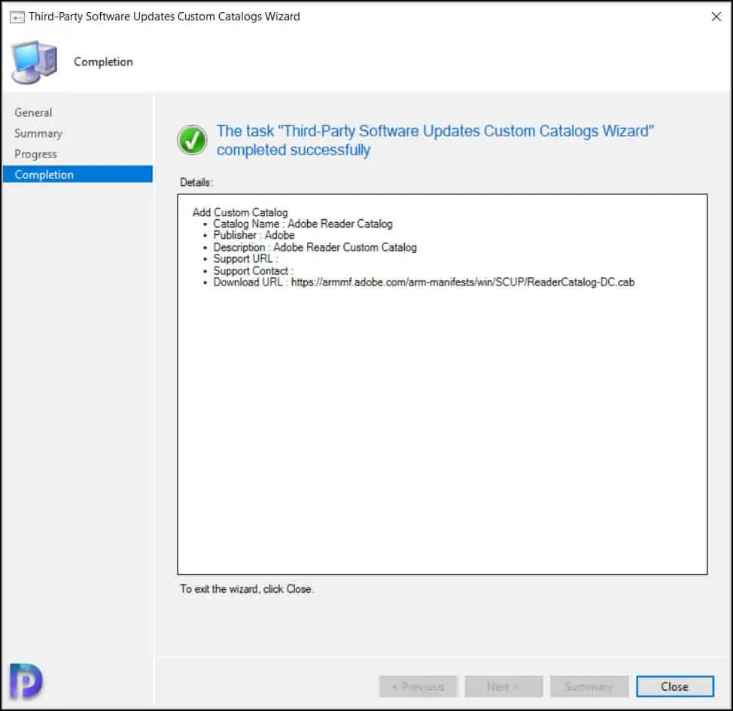The width and height of the screenshot is (733, 711).
Task: Click the Completion header title text
Action: tap(103, 62)
